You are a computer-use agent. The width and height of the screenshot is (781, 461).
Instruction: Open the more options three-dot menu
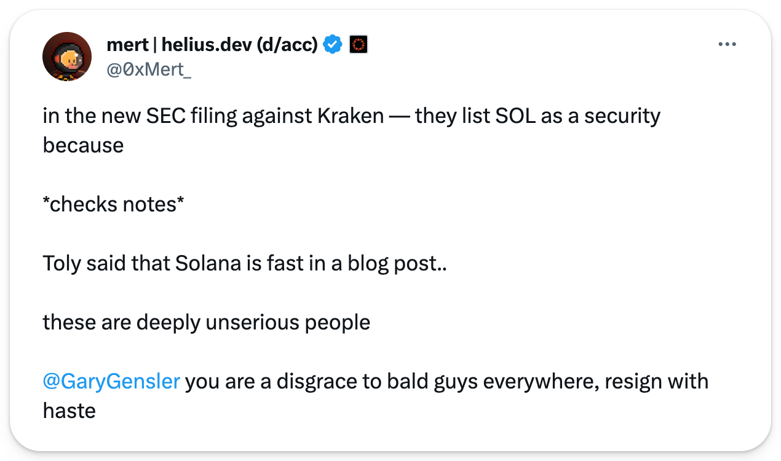pos(727,44)
